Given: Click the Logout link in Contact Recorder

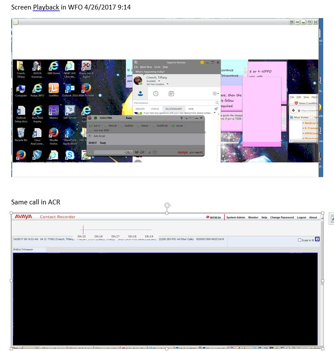Looking at the screenshot, I should [x=301, y=217].
